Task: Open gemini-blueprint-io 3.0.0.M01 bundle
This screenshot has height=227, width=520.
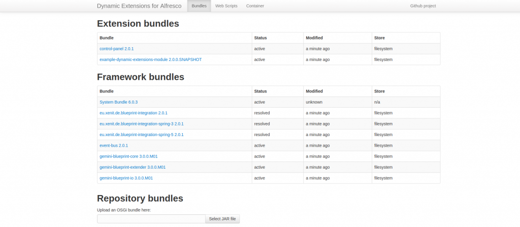Action: [x=126, y=178]
